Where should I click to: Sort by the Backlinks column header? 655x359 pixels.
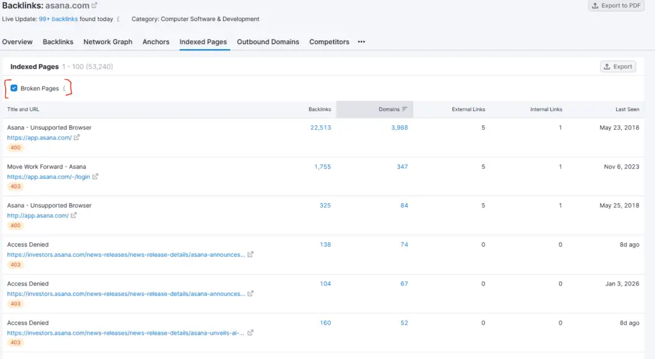pyautogui.click(x=320, y=109)
